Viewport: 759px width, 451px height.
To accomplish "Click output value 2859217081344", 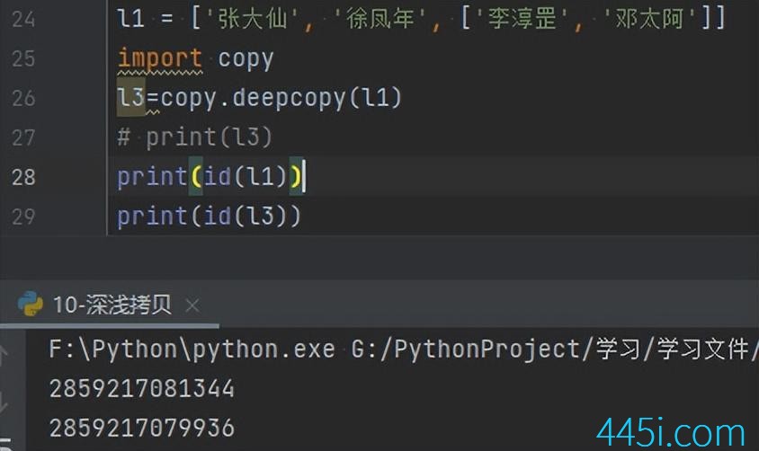I will tap(142, 389).
